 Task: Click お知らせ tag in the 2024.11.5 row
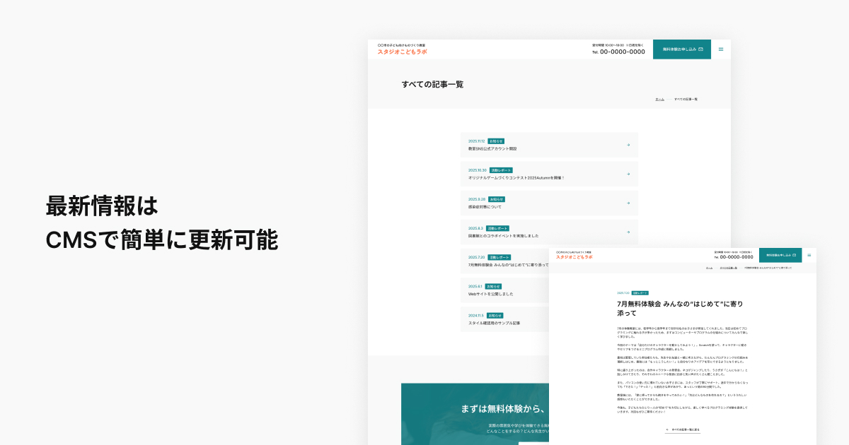[x=495, y=315]
